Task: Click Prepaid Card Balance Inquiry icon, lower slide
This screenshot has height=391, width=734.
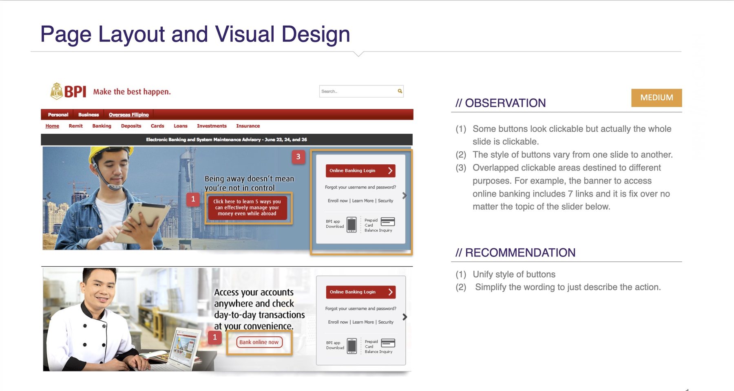Action: coord(388,343)
